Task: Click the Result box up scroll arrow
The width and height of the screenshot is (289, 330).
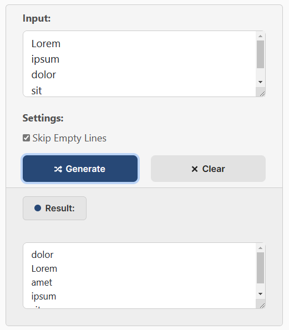Action: [x=260, y=248]
